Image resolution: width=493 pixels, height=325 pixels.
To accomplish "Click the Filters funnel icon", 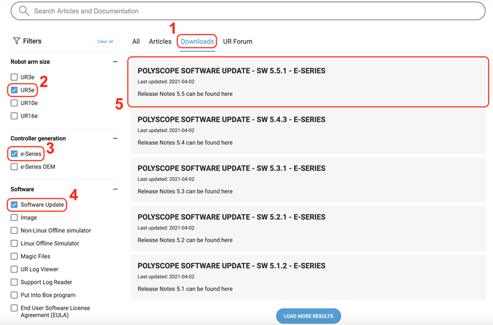I will [17, 41].
